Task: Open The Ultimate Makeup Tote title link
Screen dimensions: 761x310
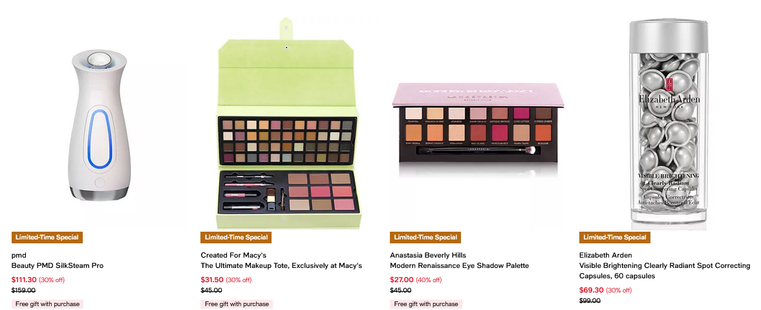Action: click(281, 266)
